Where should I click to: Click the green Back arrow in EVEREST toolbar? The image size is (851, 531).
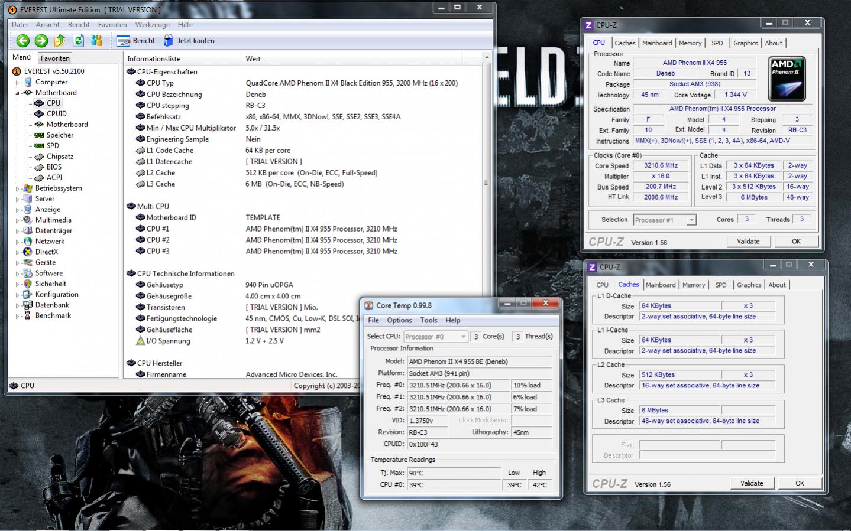pos(22,41)
